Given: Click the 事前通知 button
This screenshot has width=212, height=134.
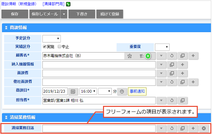Looking at the screenshot, I should pos(137,91).
